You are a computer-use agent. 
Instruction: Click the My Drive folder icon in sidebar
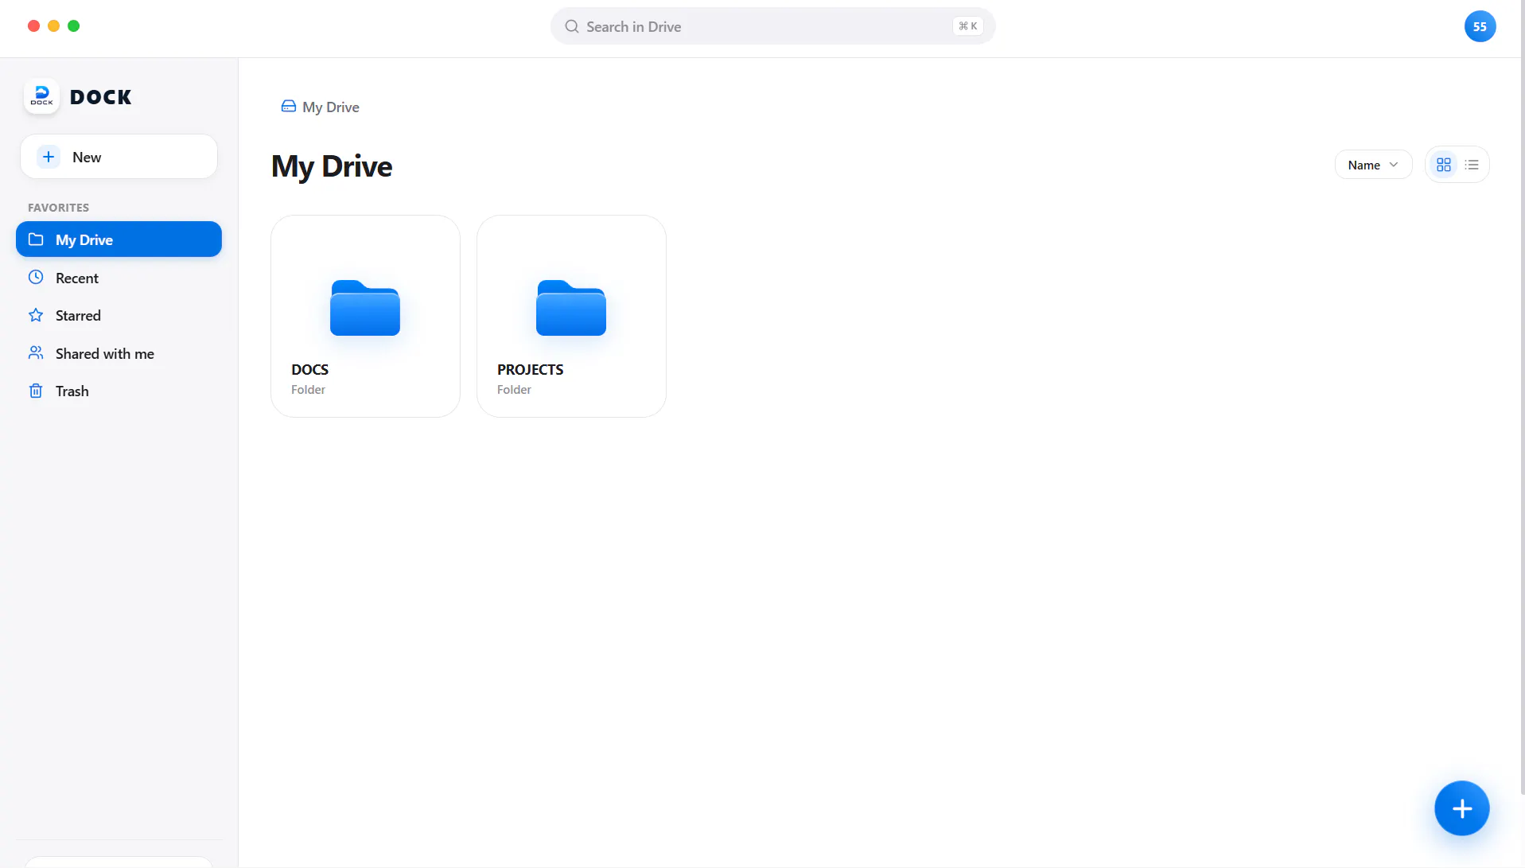[x=36, y=239]
